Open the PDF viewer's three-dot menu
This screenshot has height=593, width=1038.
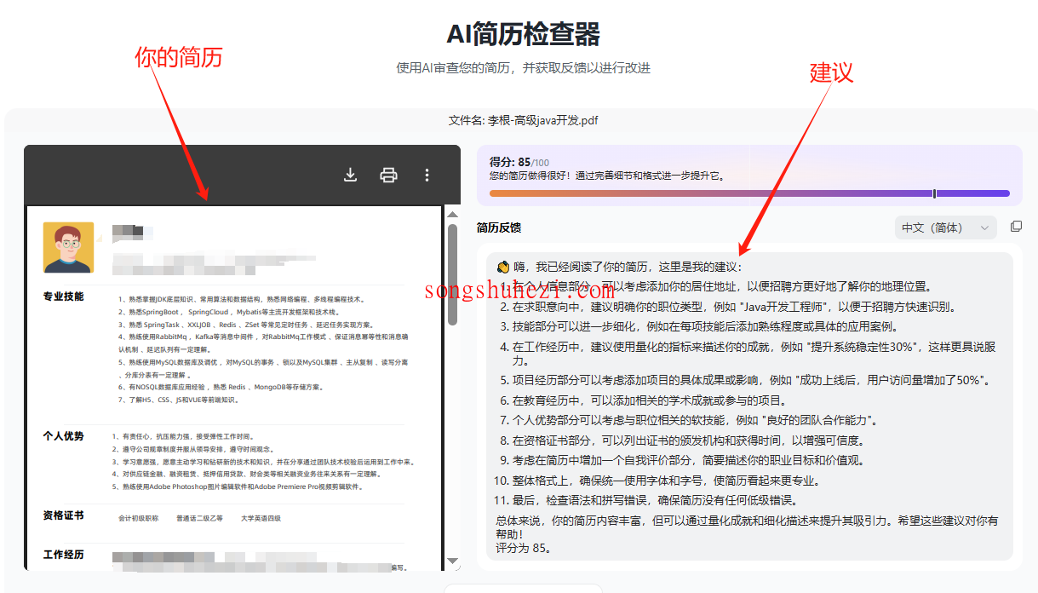point(427,175)
